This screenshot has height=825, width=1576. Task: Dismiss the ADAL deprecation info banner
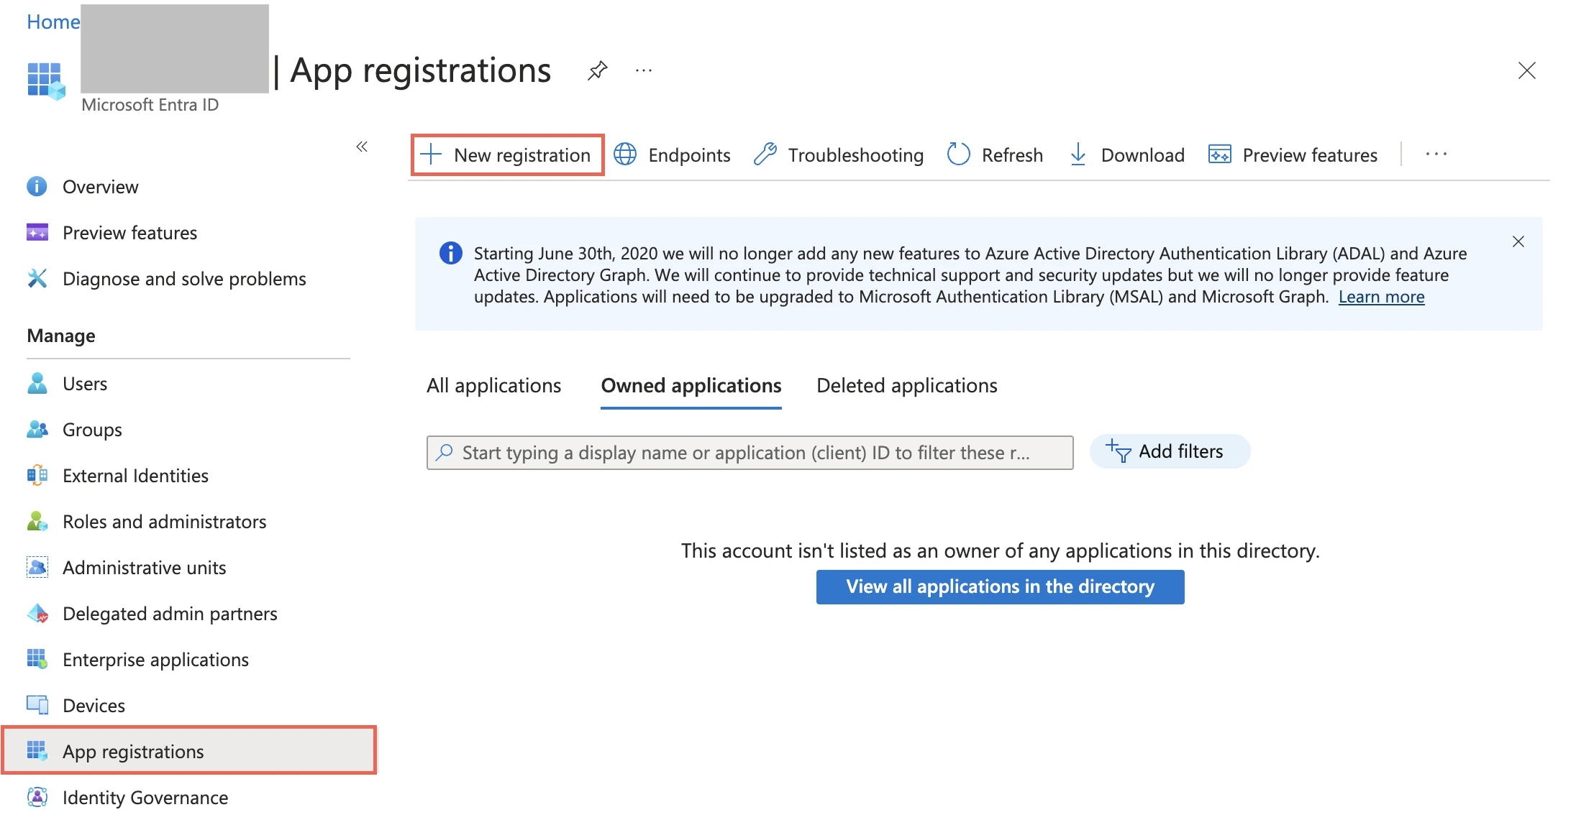click(1518, 241)
